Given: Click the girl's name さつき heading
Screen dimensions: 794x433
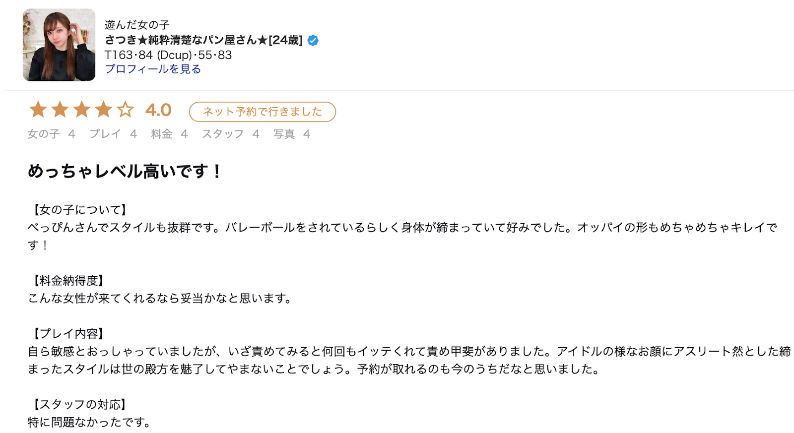Looking at the screenshot, I should [x=203, y=40].
